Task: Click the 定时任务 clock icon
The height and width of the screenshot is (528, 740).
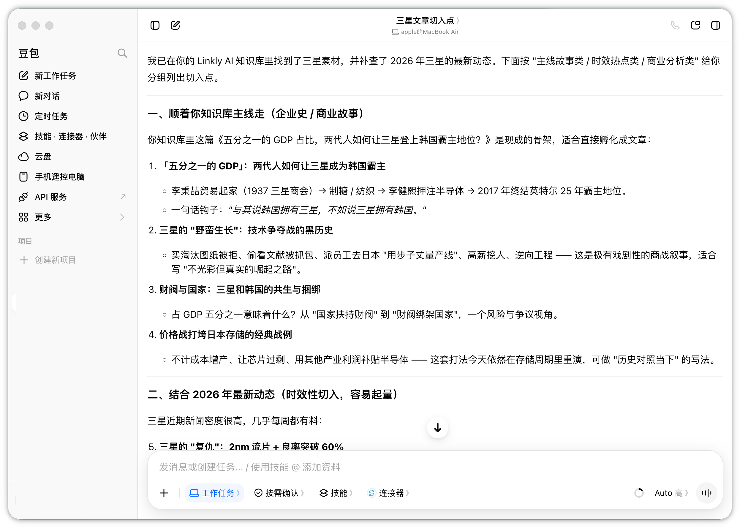Action: point(23,116)
